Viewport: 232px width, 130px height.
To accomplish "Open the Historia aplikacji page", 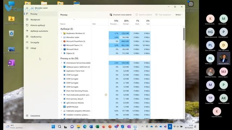I will pos(41,25).
